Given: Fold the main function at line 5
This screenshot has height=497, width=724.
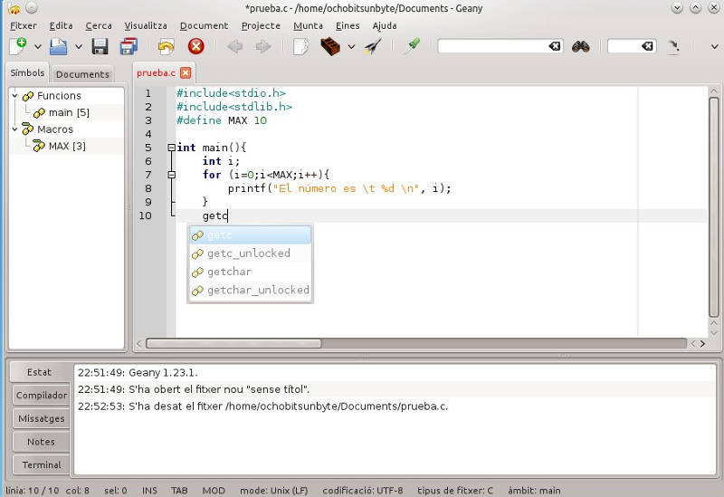Looking at the screenshot, I should coord(172,148).
